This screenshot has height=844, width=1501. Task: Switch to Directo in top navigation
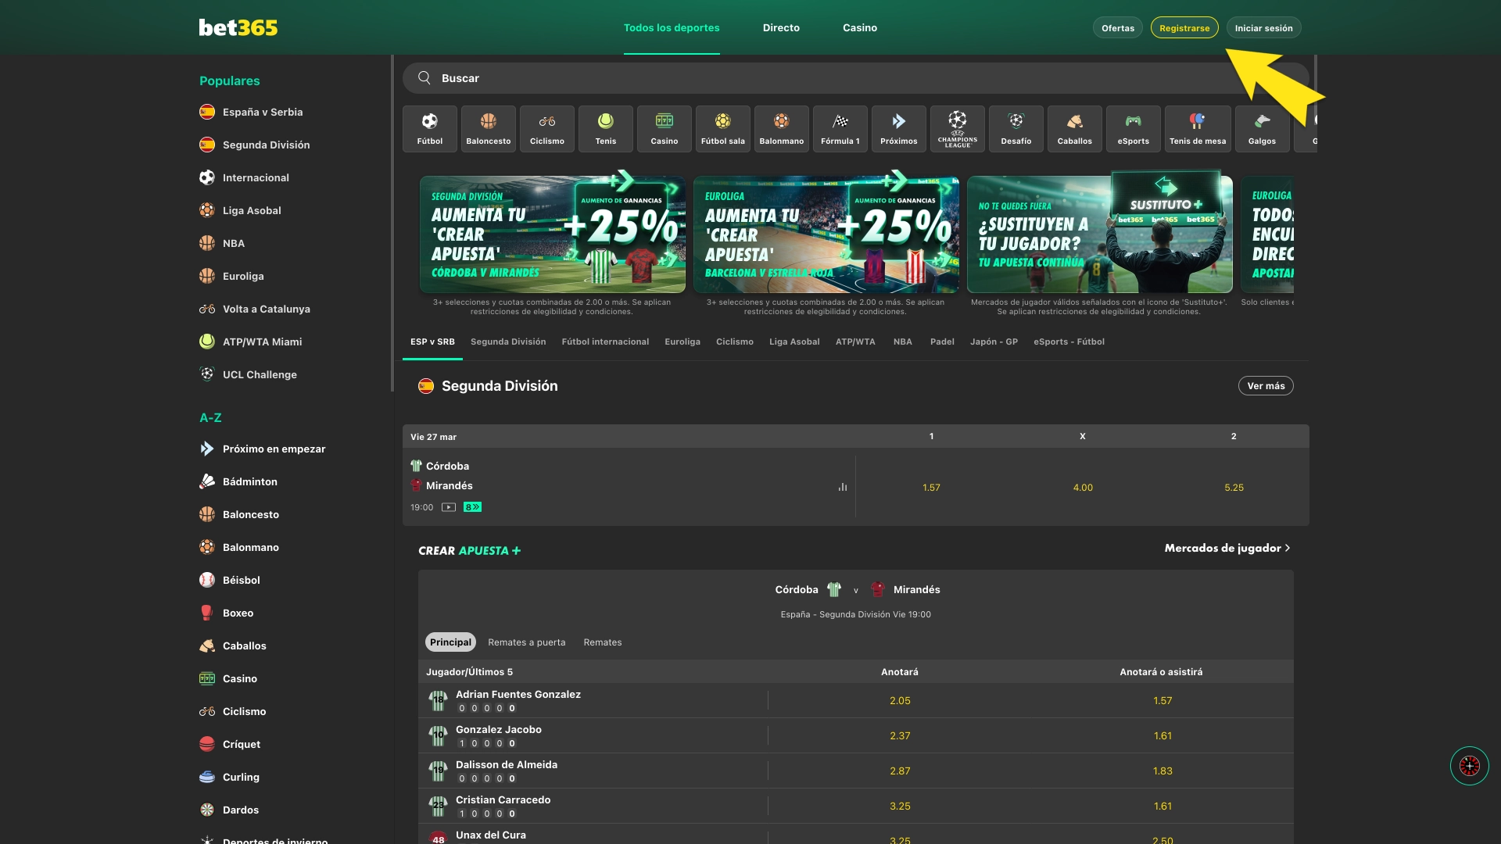(781, 27)
